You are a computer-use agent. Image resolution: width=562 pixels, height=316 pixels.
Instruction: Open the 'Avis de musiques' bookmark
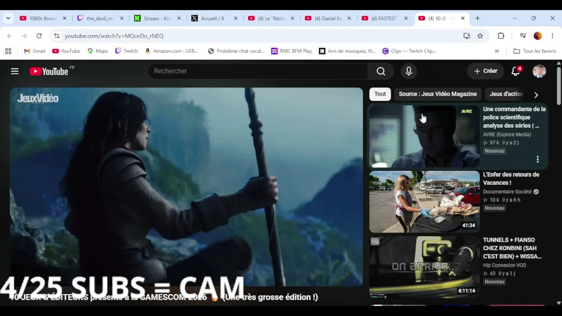pyautogui.click(x=347, y=51)
